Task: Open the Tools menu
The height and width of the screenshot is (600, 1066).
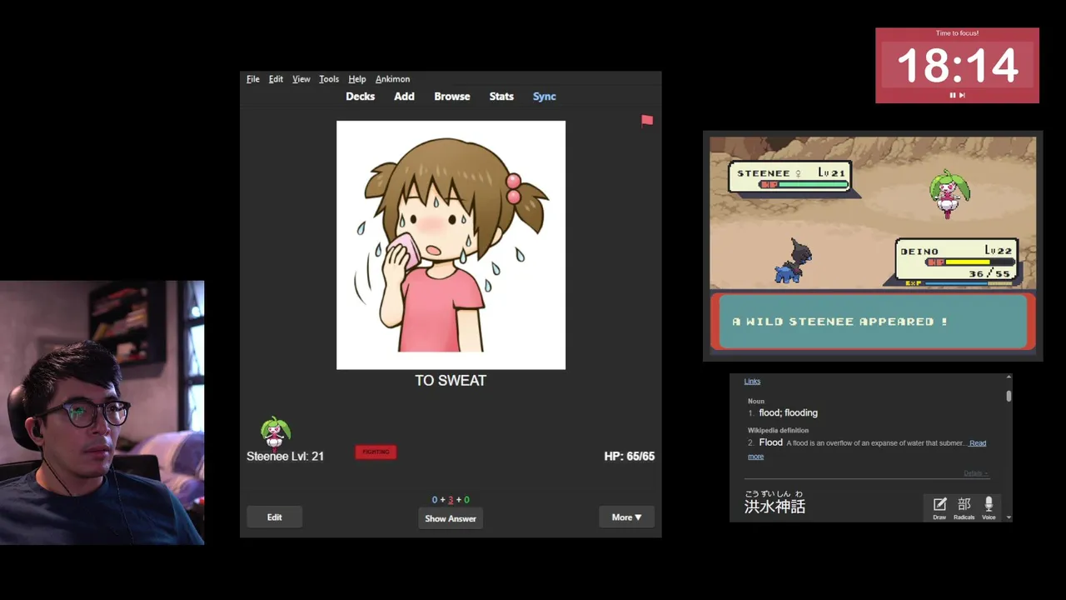Action: click(329, 79)
